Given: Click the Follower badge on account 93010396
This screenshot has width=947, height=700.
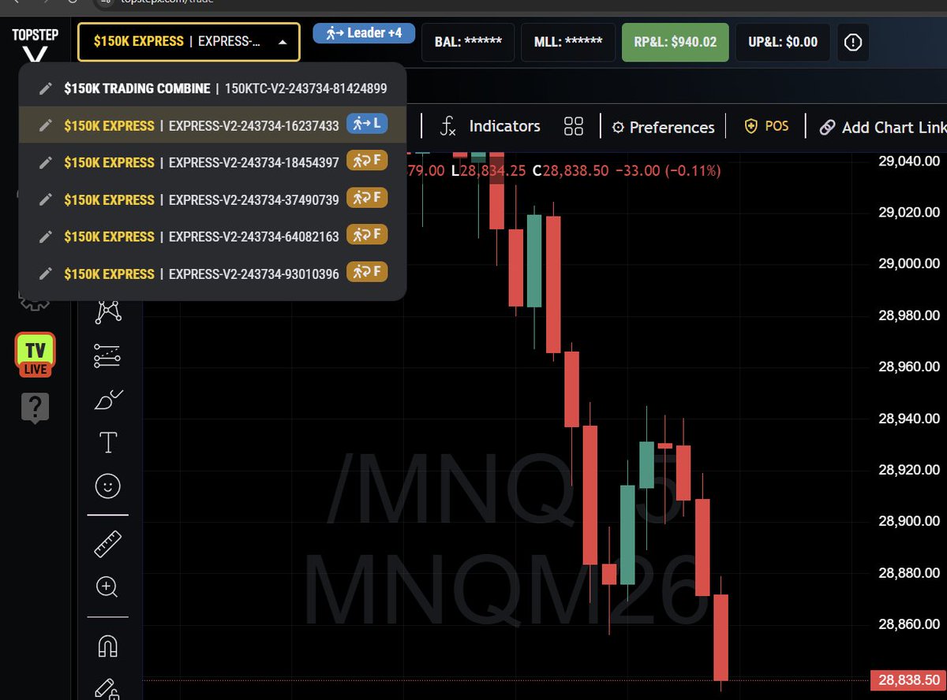Looking at the screenshot, I should (367, 271).
